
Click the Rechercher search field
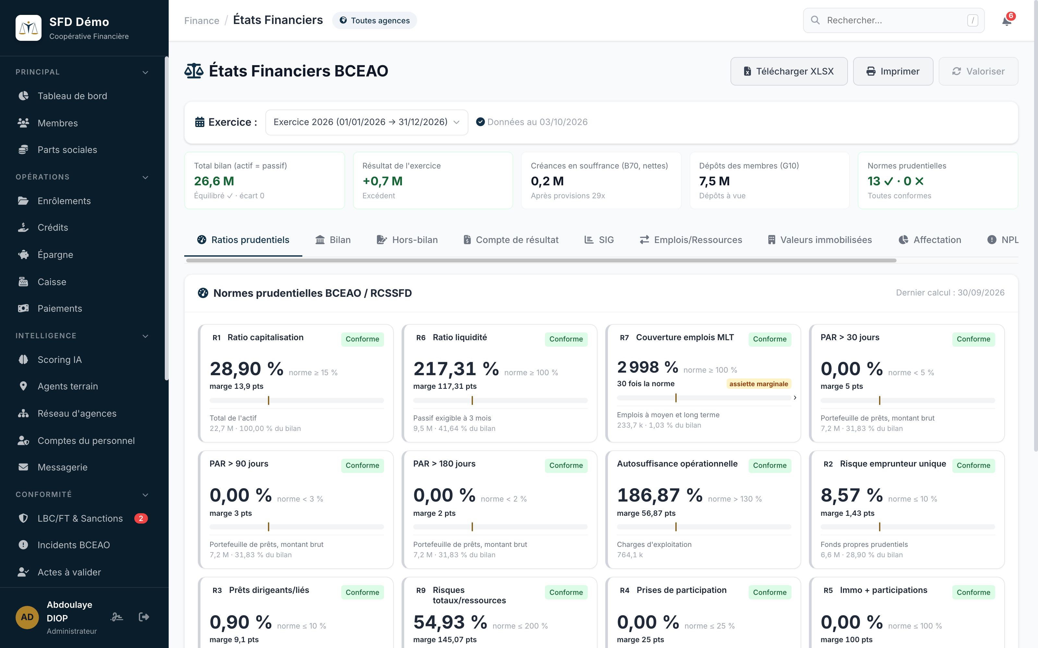click(x=893, y=20)
